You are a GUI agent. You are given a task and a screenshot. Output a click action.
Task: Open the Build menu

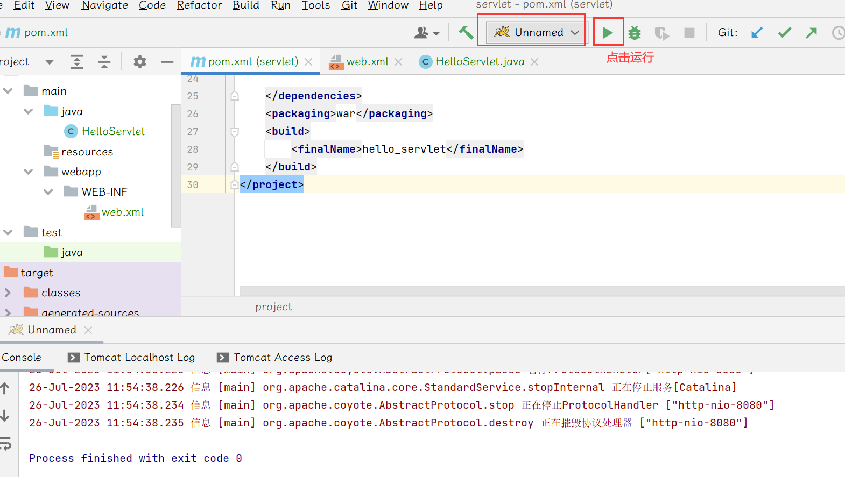coord(246,5)
